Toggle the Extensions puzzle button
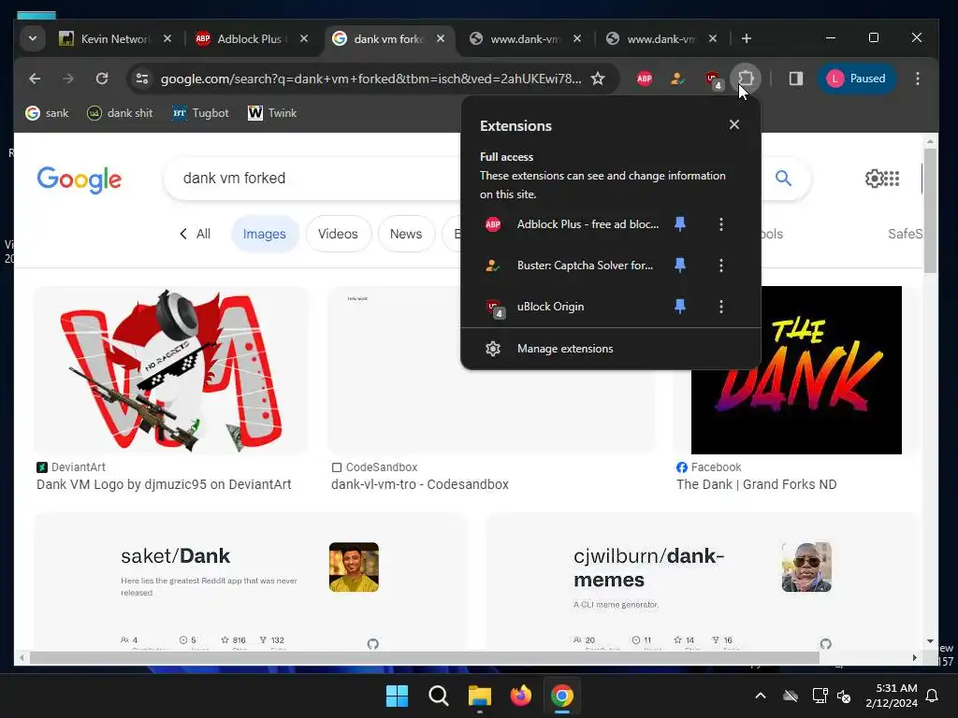 [746, 79]
